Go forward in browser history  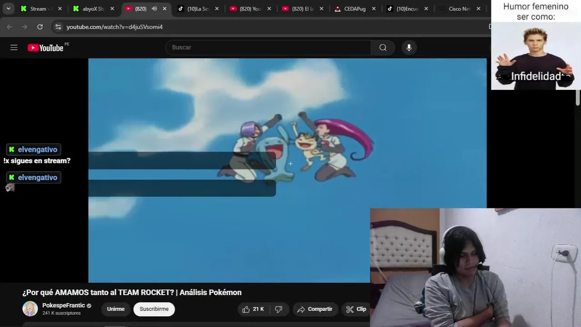[25, 27]
